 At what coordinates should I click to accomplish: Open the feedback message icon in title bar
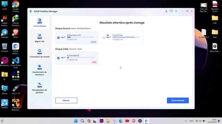coord(171,11)
